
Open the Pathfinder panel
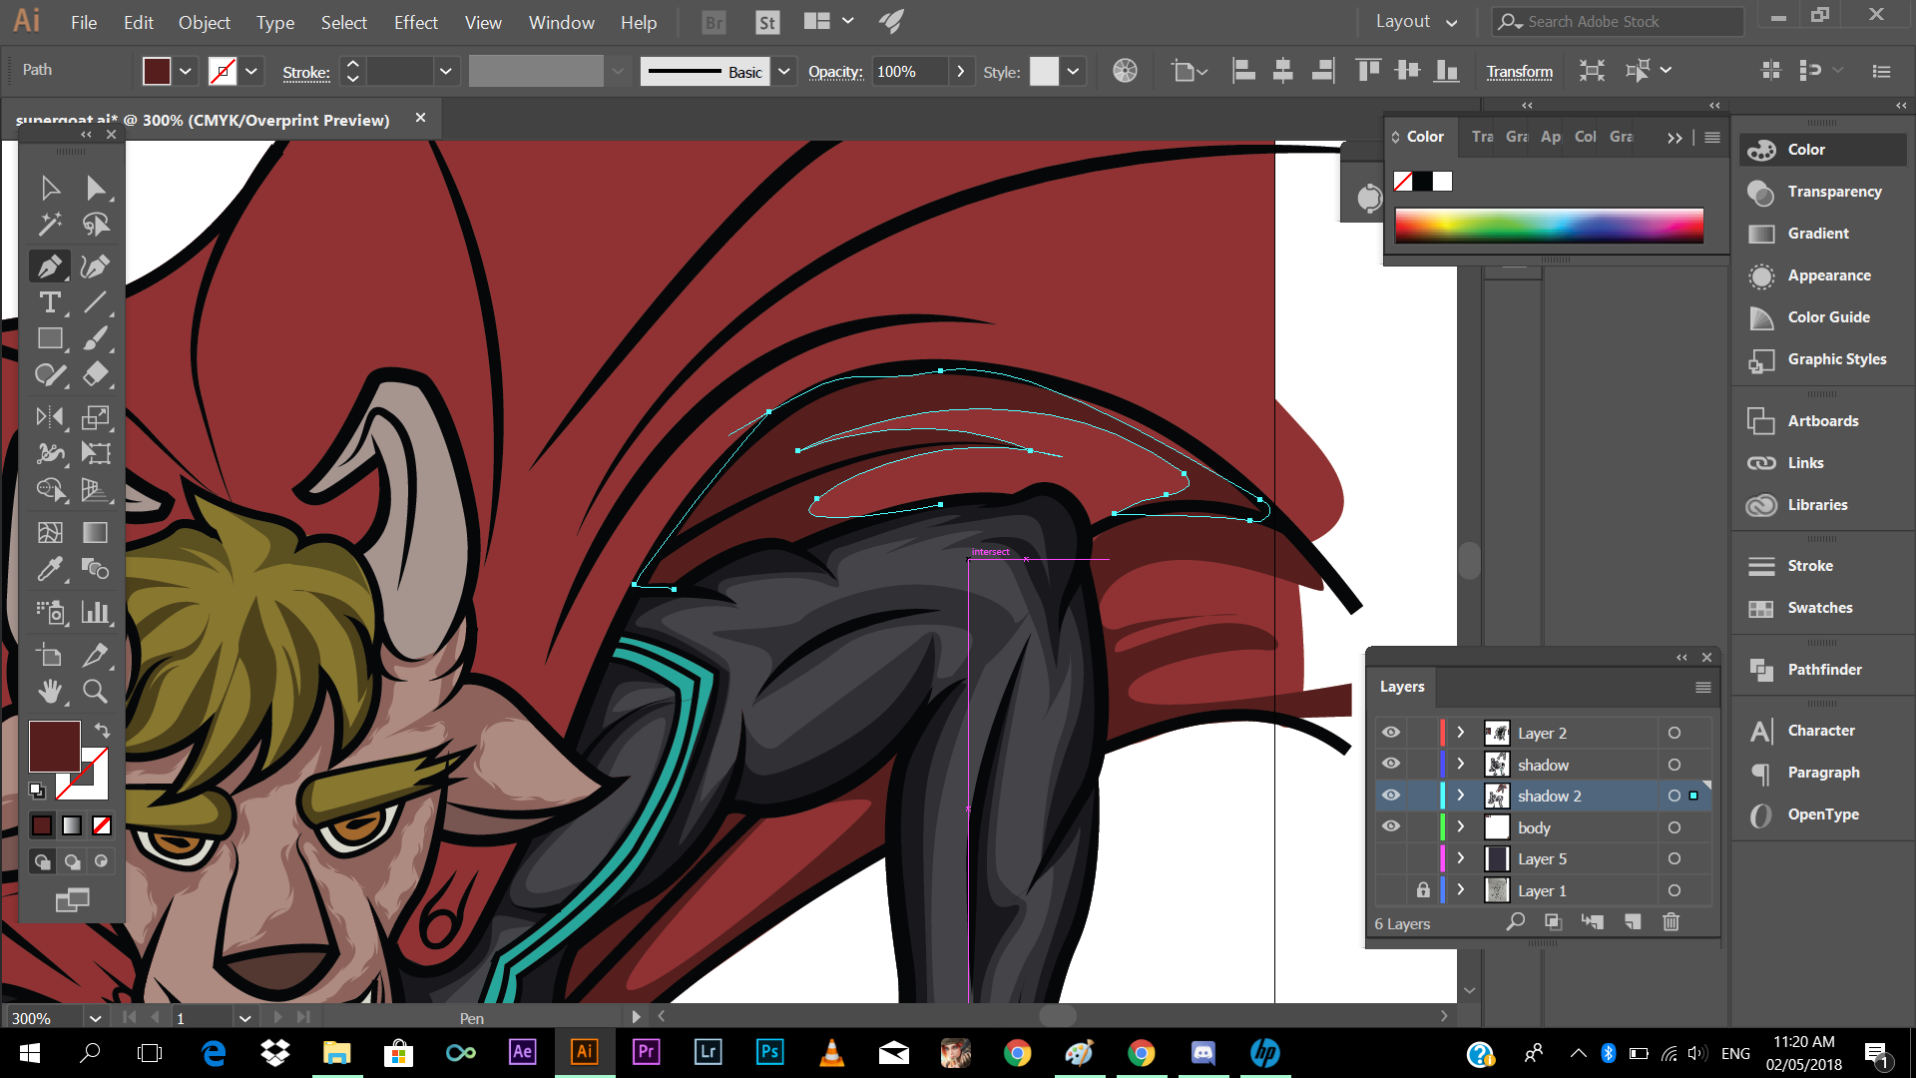tap(1823, 670)
